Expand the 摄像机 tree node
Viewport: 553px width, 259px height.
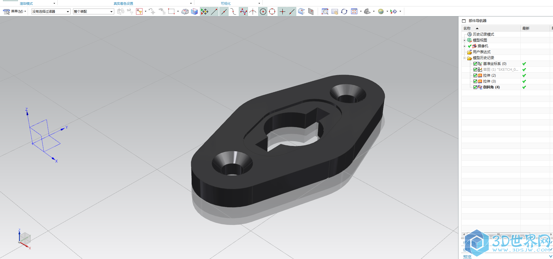coord(465,46)
